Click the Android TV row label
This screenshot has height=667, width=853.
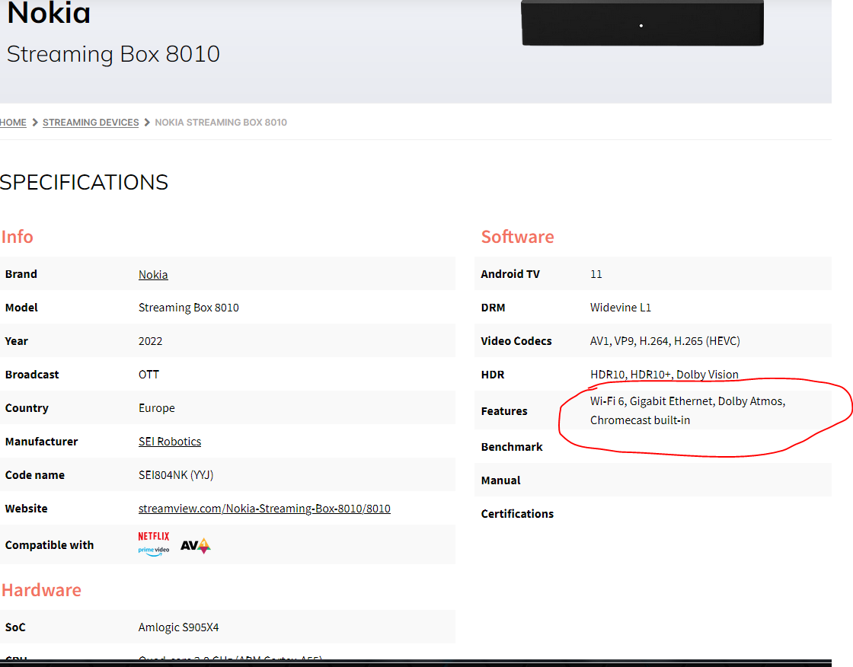[510, 274]
